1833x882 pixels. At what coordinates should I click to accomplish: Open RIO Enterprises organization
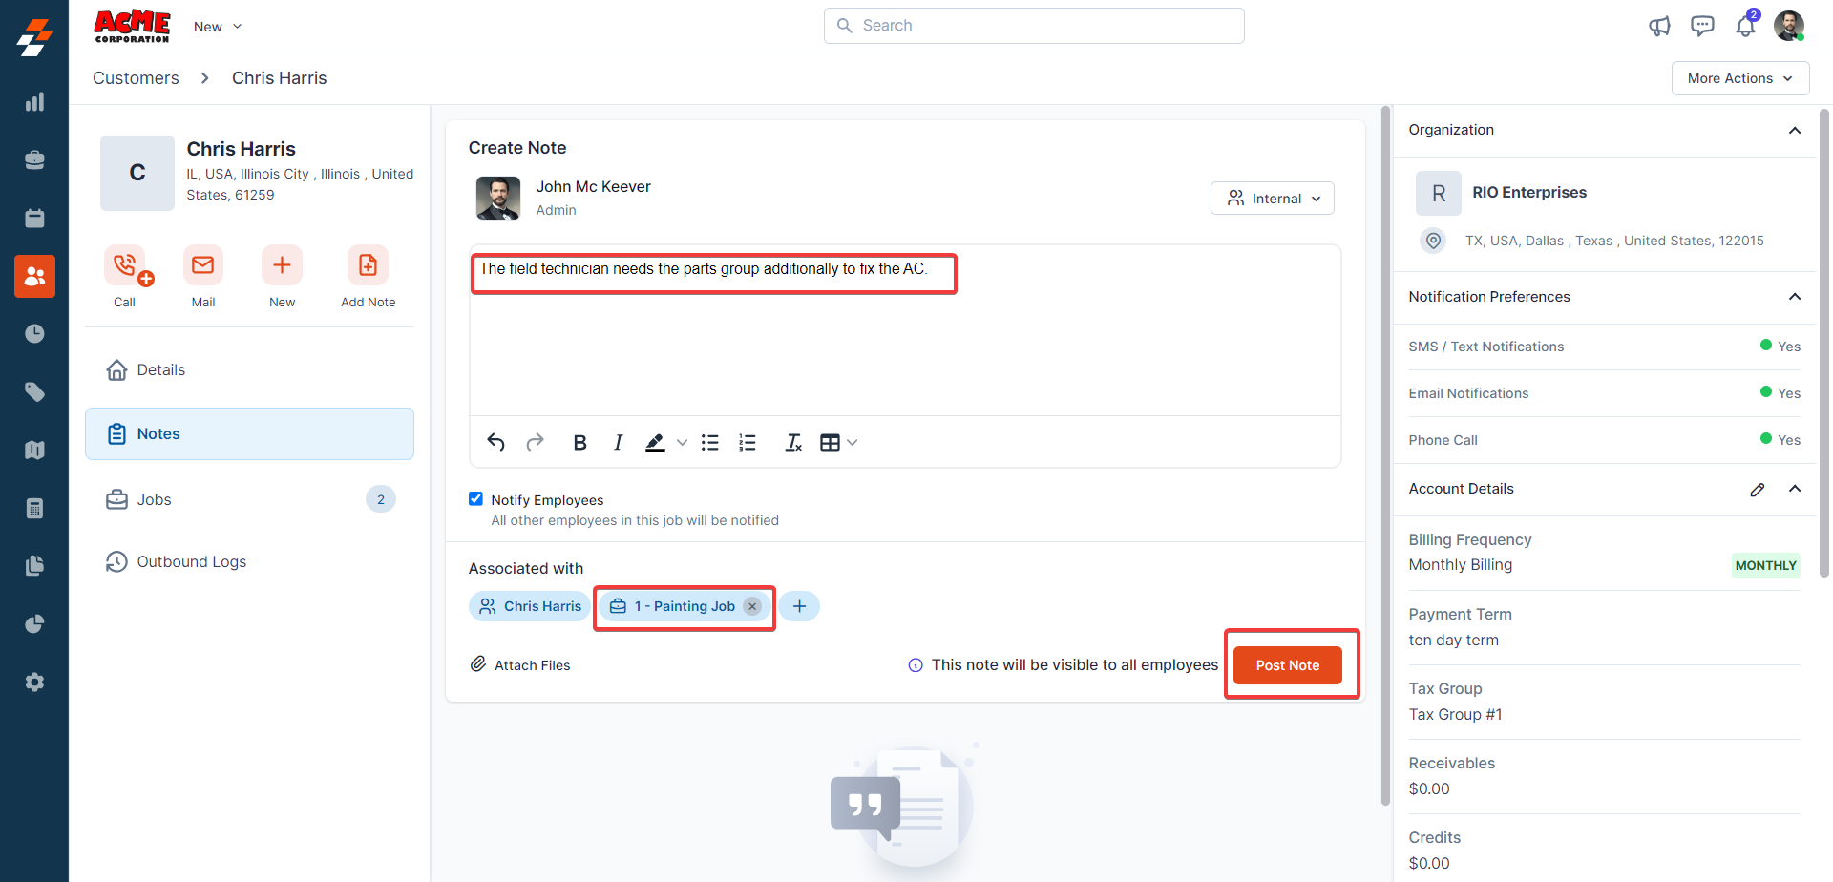coord(1529,193)
